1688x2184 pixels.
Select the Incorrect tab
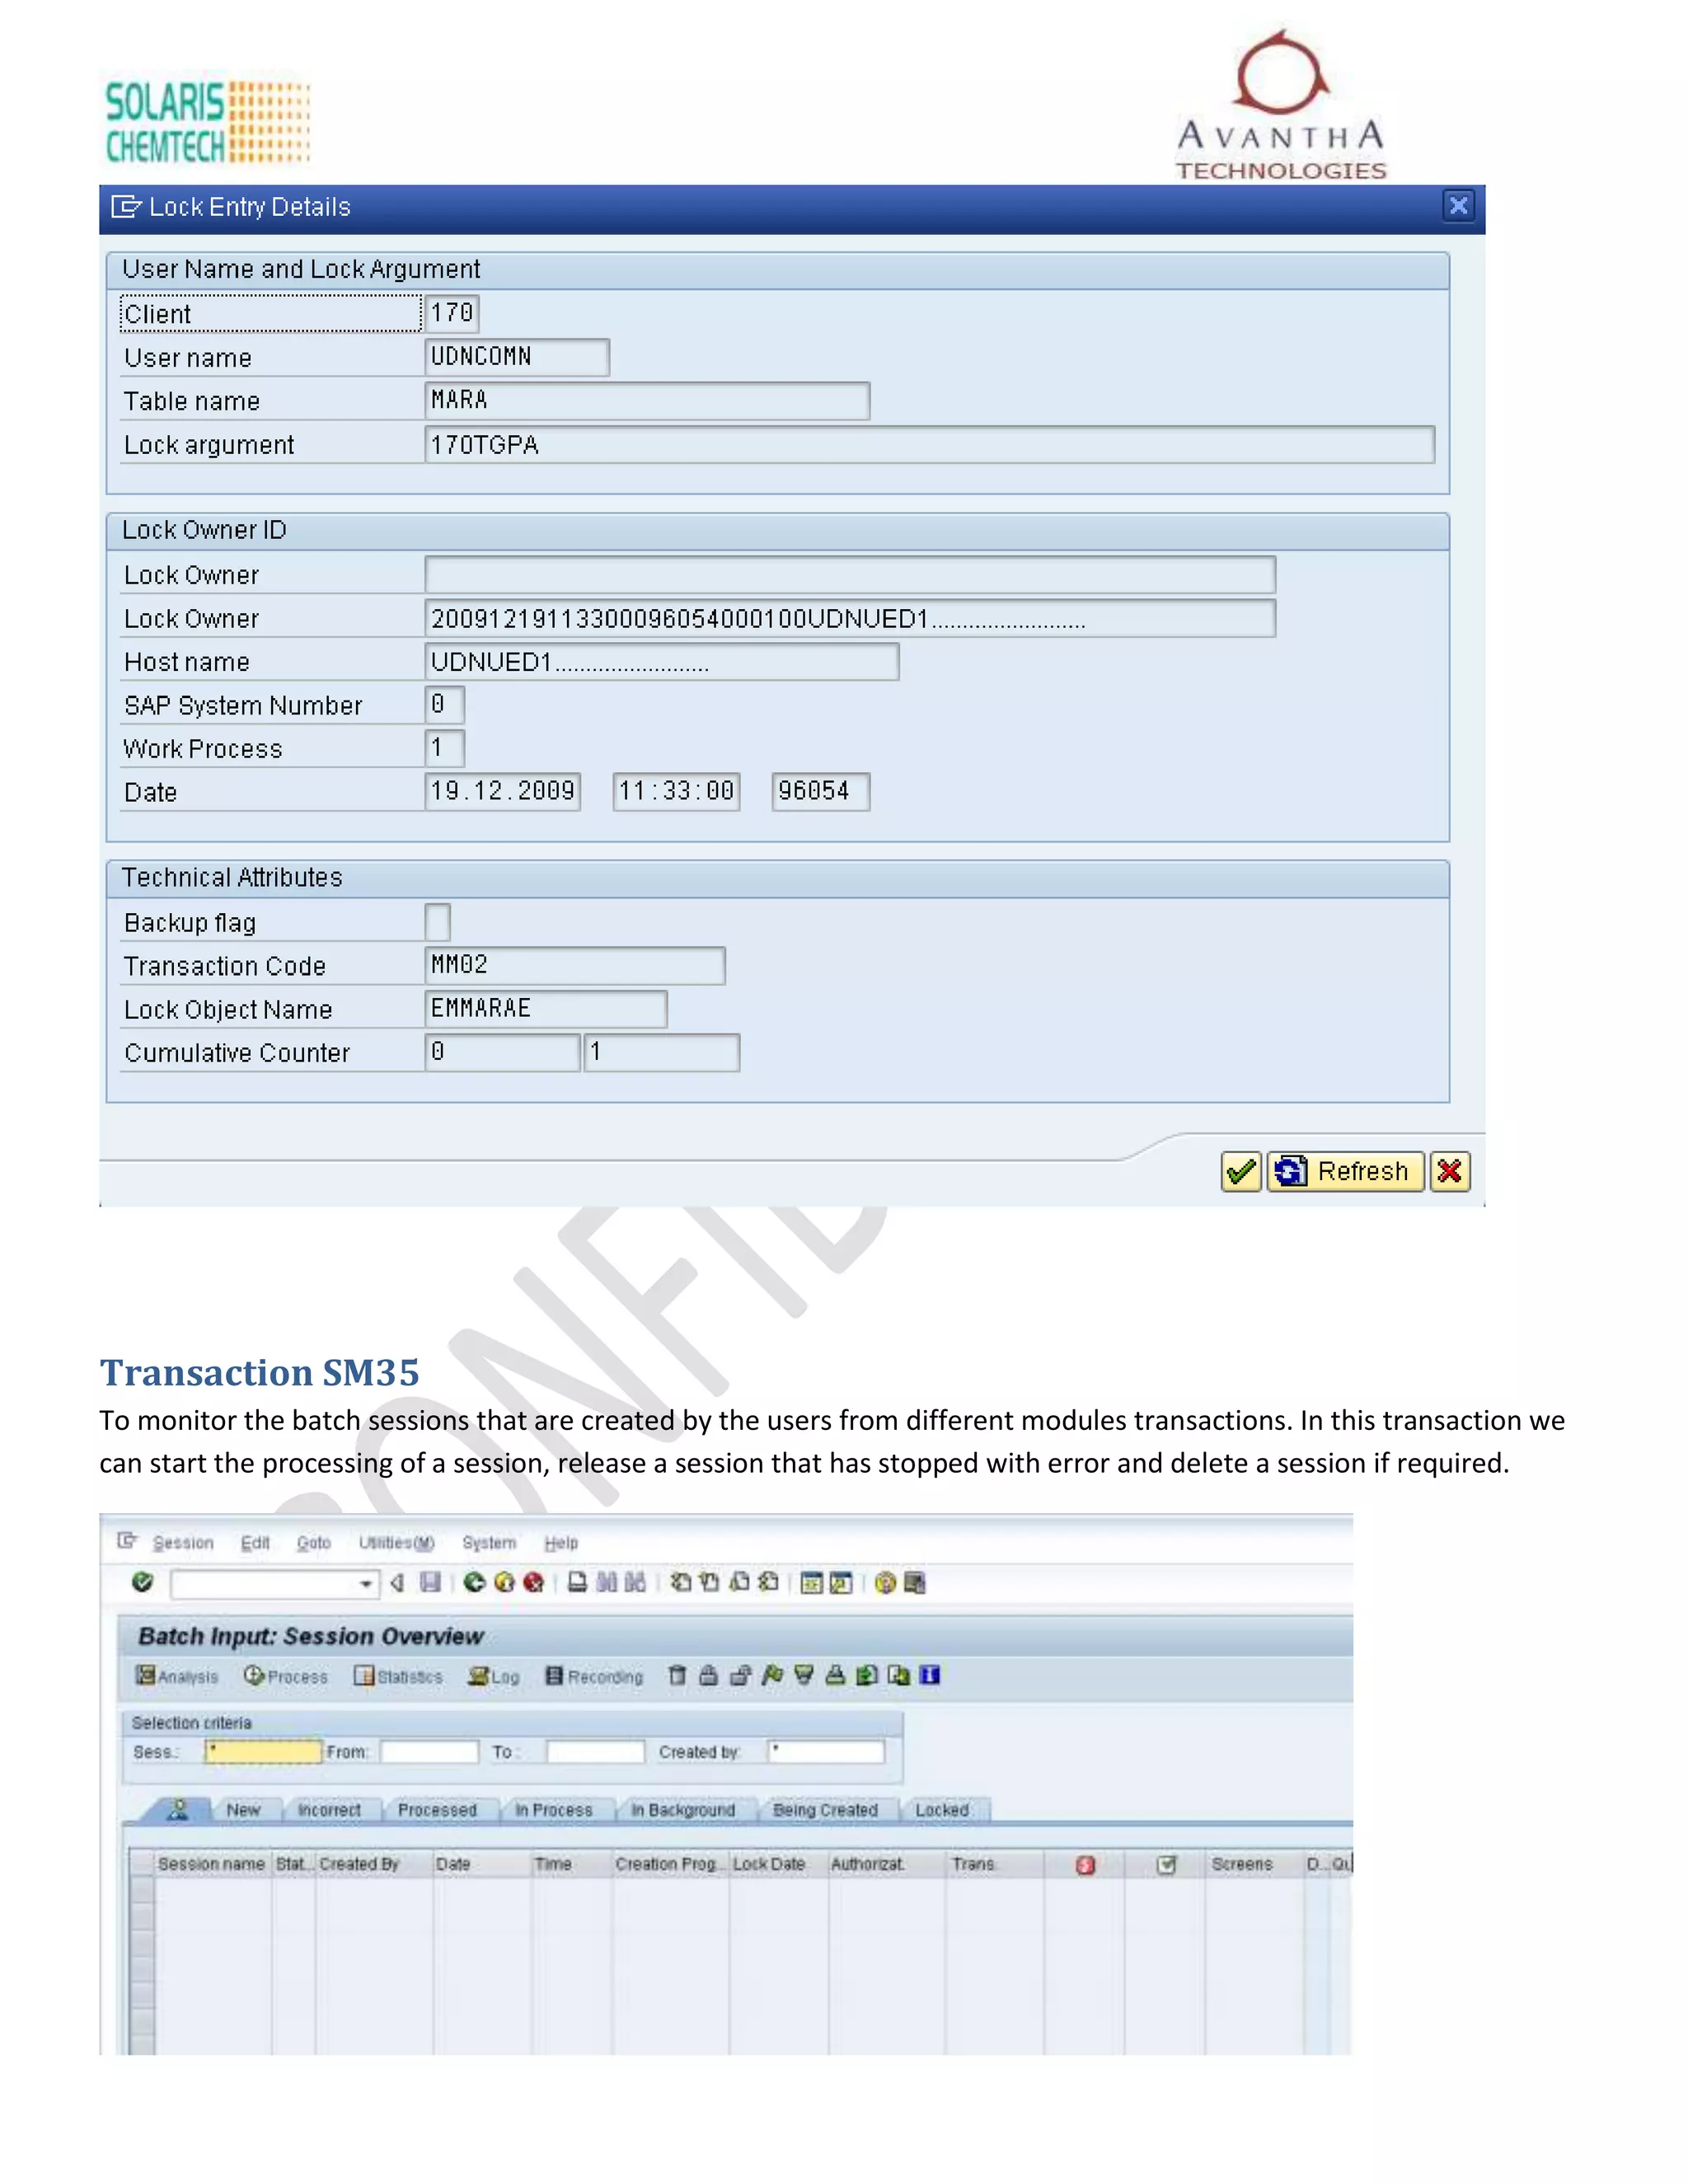(329, 1810)
